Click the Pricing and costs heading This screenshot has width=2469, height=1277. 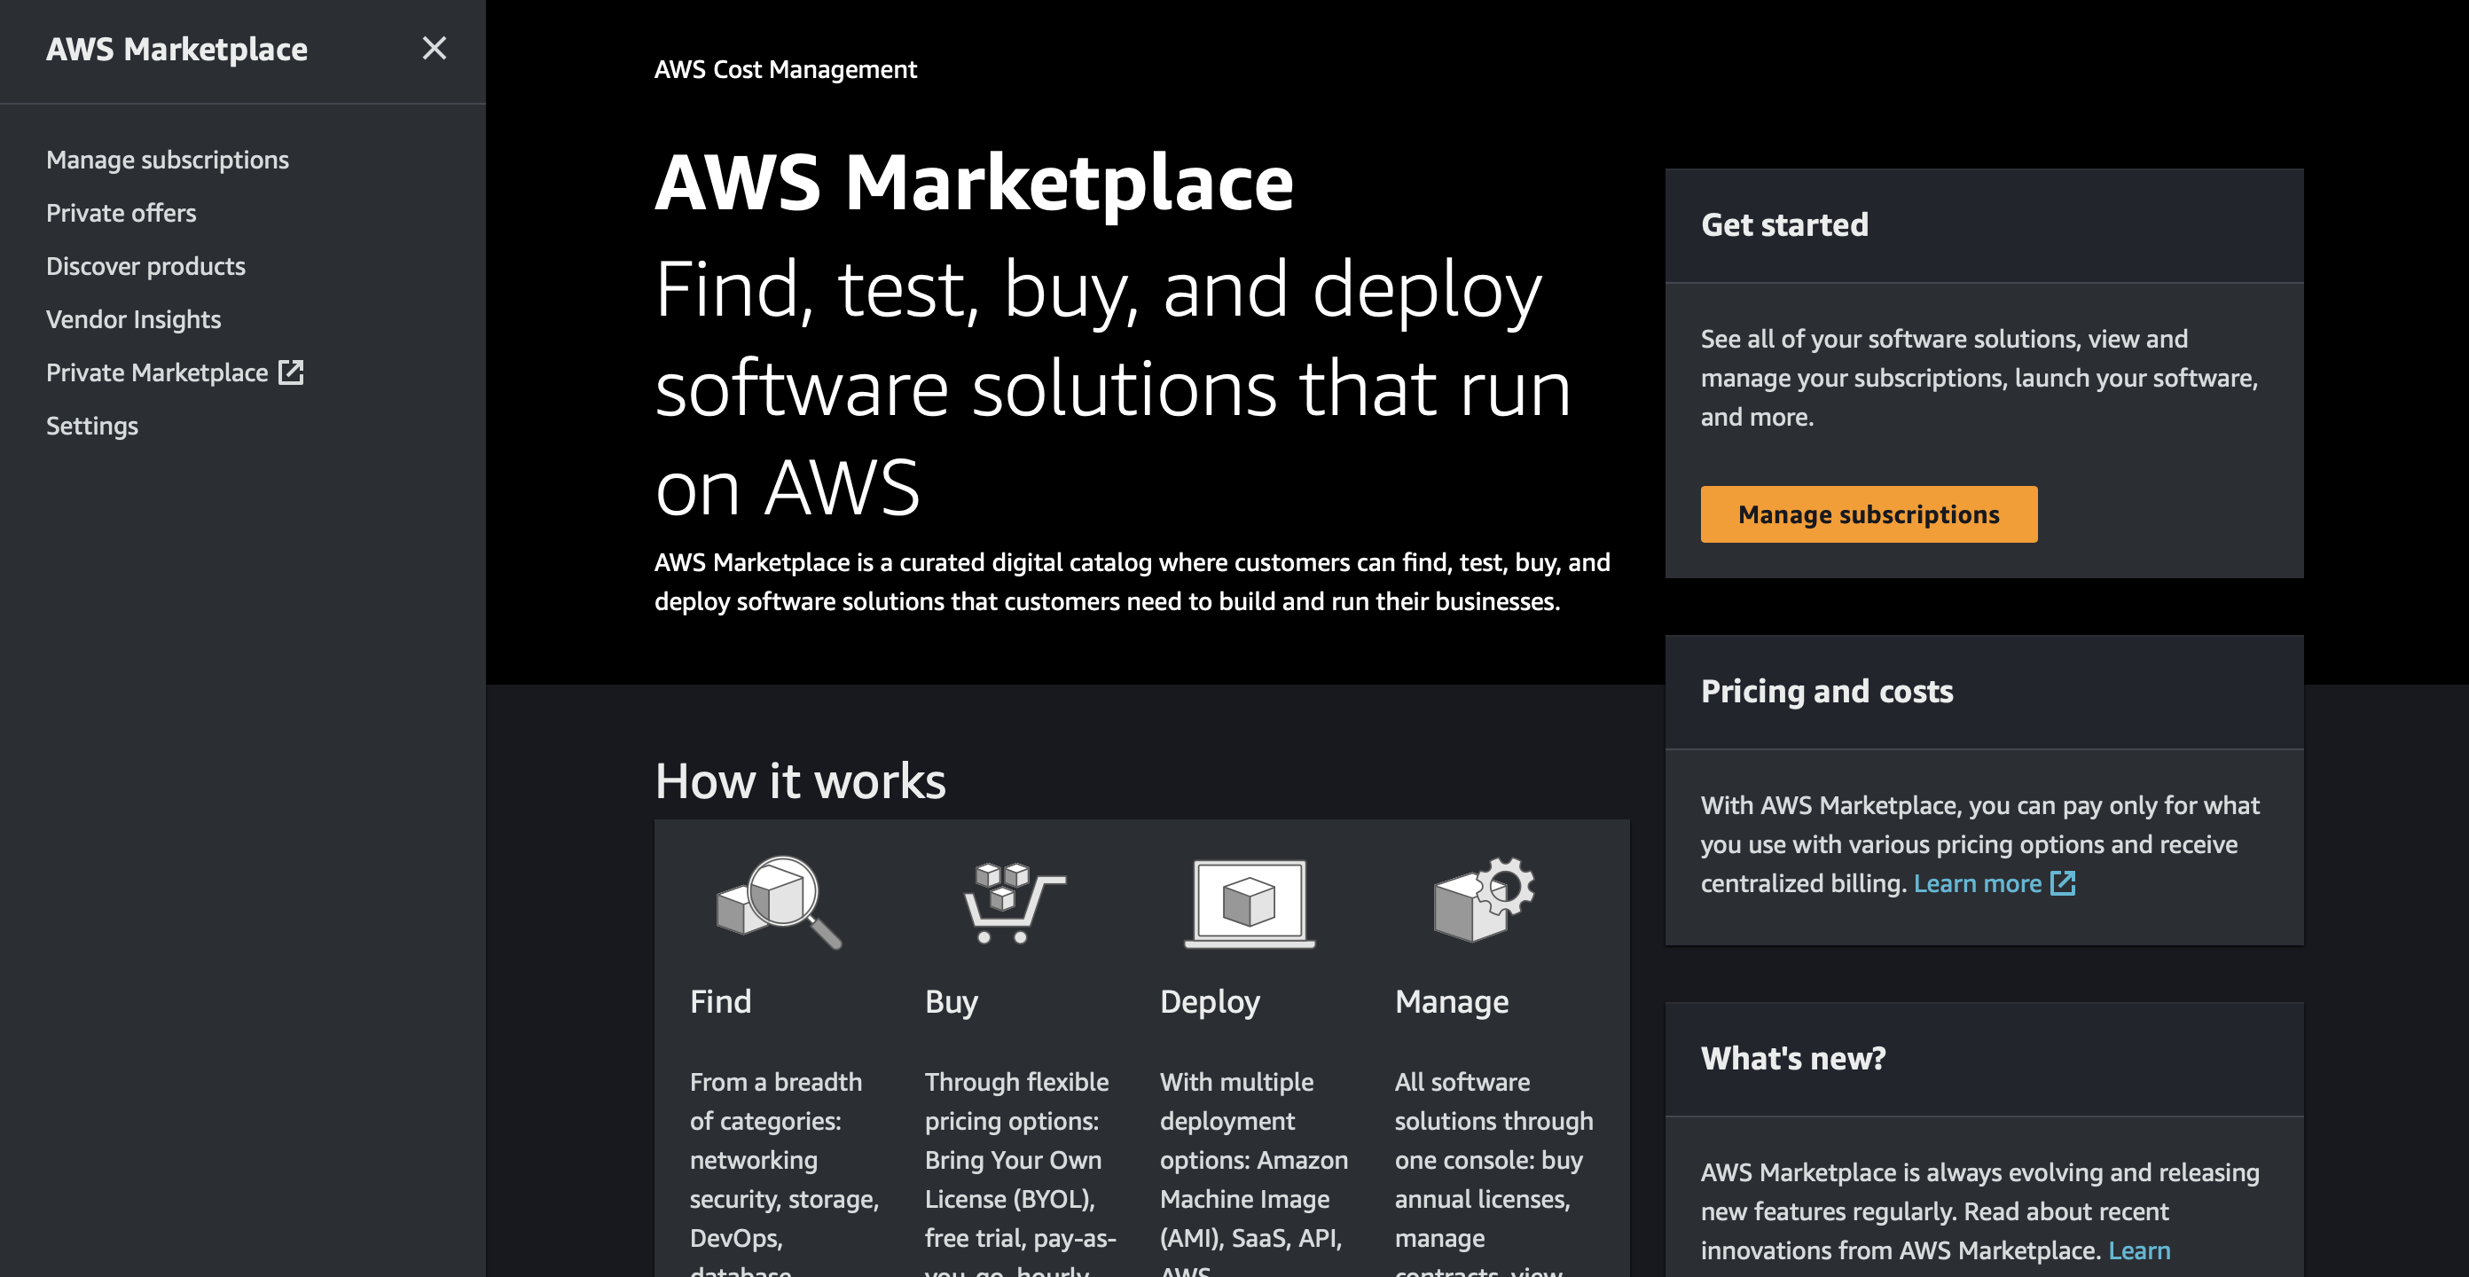click(x=1826, y=691)
